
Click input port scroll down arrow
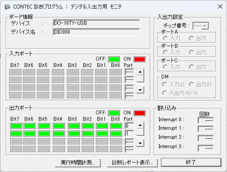140,90
